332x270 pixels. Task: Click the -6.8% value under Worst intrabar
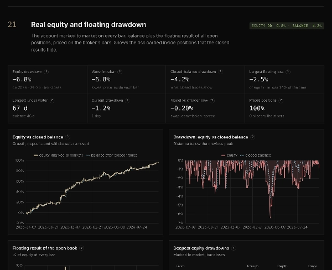pos(101,80)
